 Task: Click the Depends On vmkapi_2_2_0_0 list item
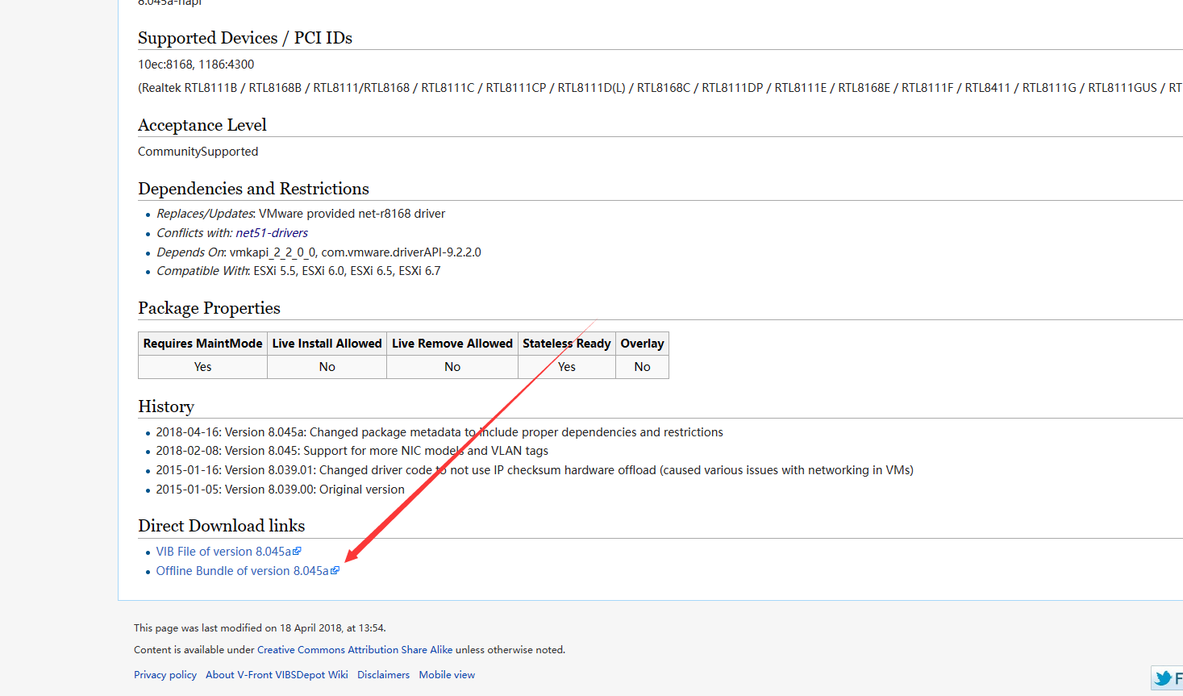pos(319,252)
